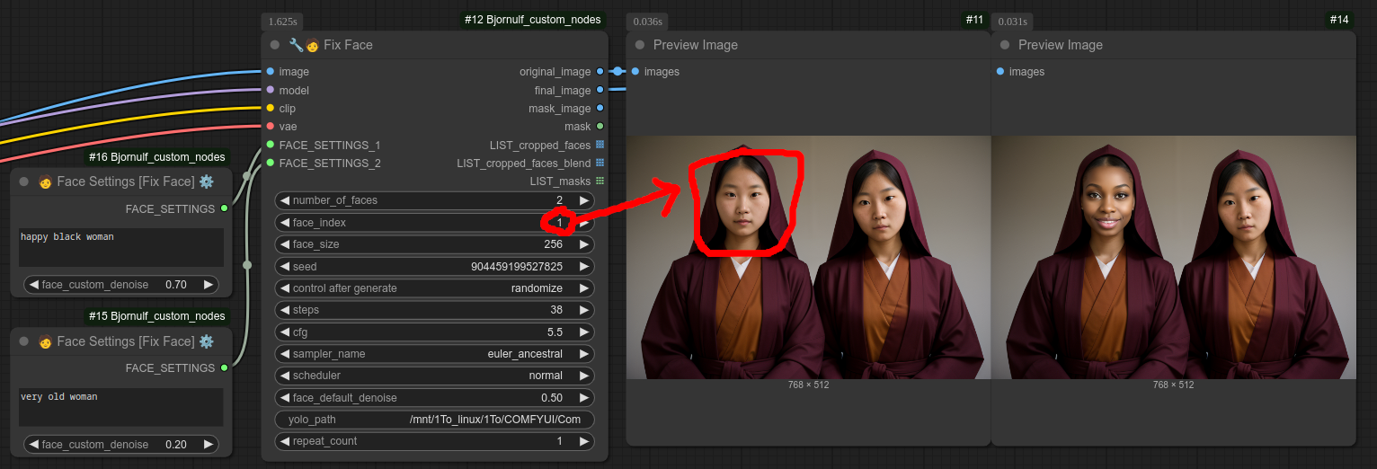
Task: Click the images input socket on Preview Image #14
Action: coord(1000,72)
